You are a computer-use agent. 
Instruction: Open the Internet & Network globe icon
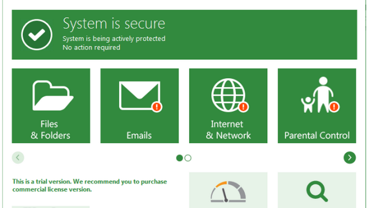click(x=228, y=95)
